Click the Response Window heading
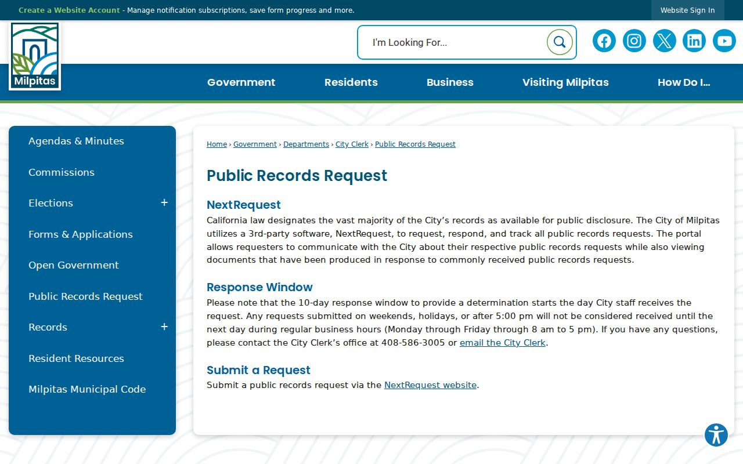This screenshot has width=743, height=464. [x=259, y=287]
